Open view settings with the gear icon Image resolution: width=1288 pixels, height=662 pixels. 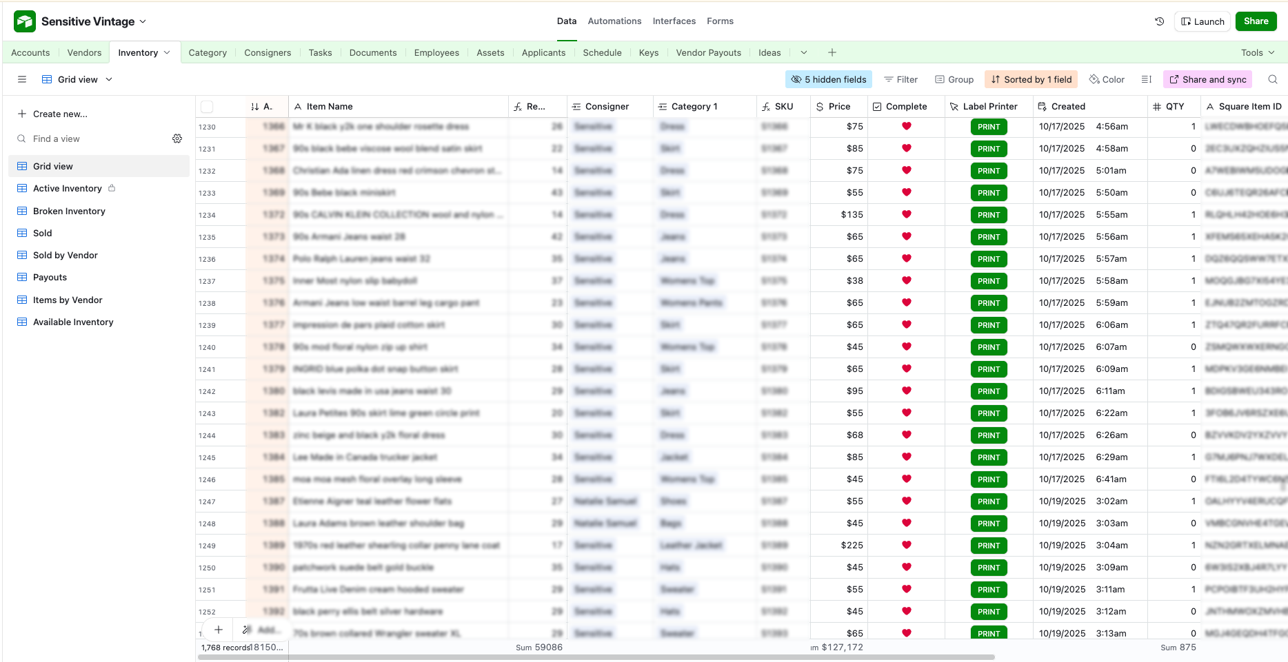[x=177, y=138]
